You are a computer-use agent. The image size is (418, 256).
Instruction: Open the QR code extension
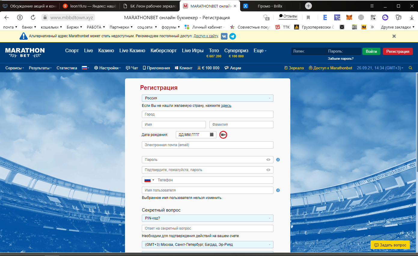373,17
